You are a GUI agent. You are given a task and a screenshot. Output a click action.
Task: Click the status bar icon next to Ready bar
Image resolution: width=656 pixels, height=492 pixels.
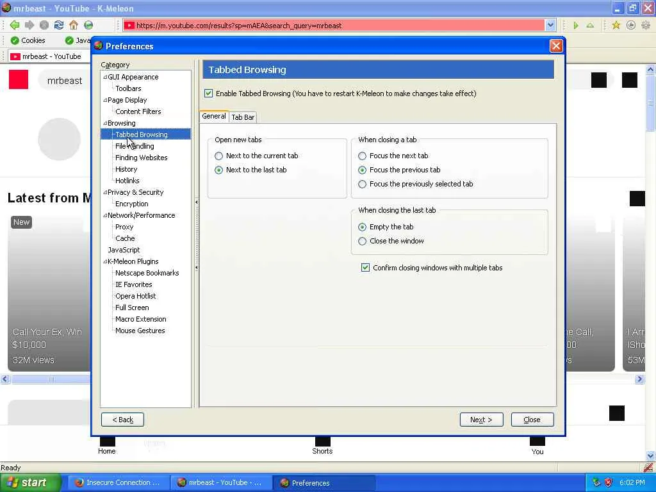point(648,467)
